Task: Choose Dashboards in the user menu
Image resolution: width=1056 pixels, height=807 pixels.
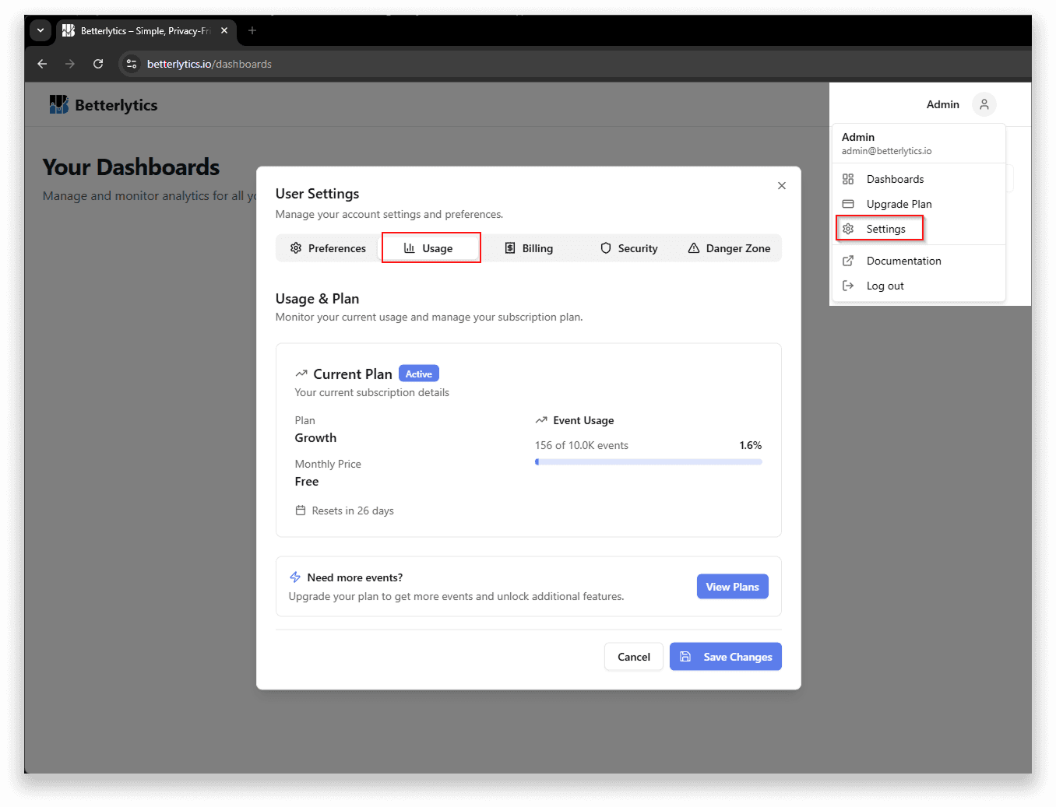Action: (919, 179)
